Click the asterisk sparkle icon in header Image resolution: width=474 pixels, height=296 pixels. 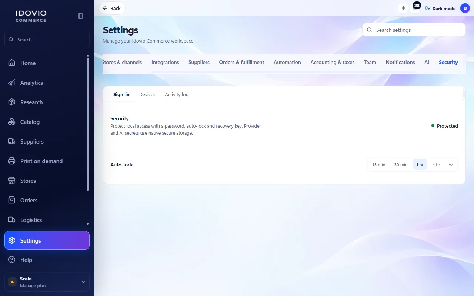coord(403,8)
